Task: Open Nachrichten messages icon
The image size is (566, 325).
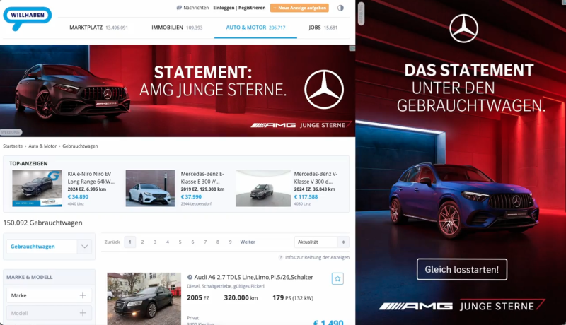Action: [x=179, y=8]
